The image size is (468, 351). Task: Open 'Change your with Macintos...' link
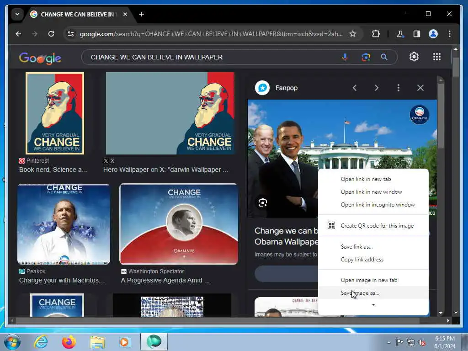[x=62, y=280]
